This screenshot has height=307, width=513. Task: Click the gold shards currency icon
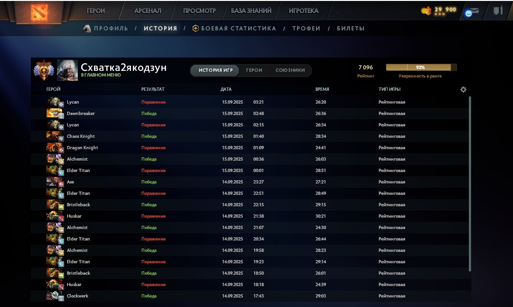426,10
